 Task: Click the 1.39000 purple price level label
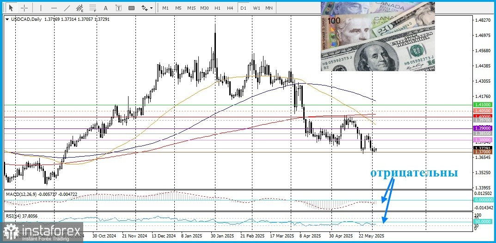tap(483, 128)
